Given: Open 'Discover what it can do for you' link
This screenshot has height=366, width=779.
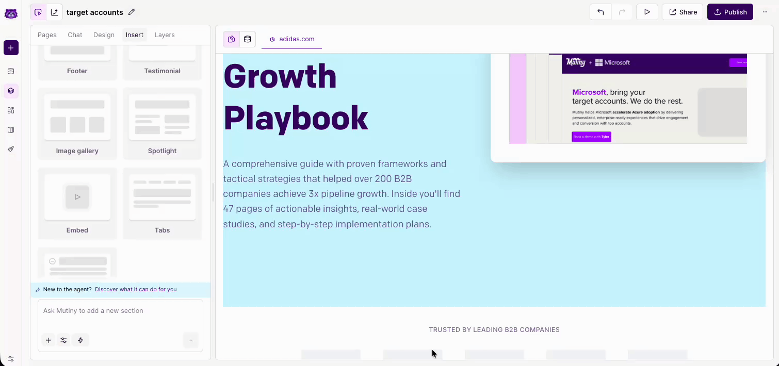Looking at the screenshot, I should coord(136,290).
